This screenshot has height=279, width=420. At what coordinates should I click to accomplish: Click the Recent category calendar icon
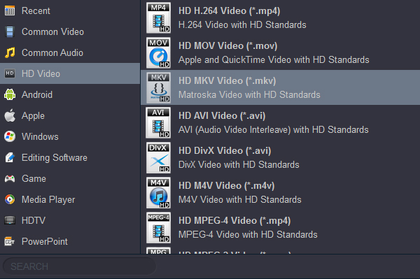(x=10, y=11)
